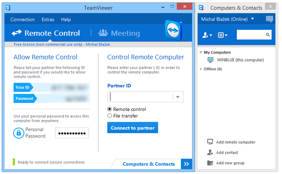Click the TeamViewer logo icon in title bar
The image size is (282, 174).
pos(8,8)
